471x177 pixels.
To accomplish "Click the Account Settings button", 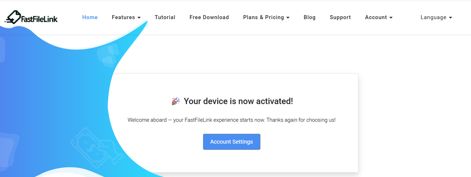I will pos(231,142).
